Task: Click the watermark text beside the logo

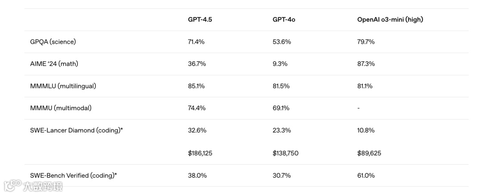Action: point(43,187)
